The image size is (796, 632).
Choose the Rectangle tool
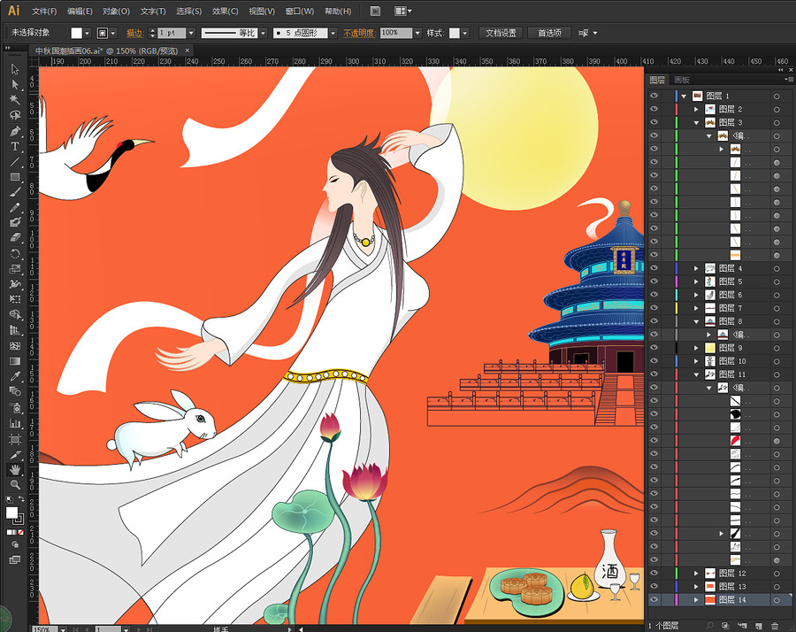(x=15, y=177)
